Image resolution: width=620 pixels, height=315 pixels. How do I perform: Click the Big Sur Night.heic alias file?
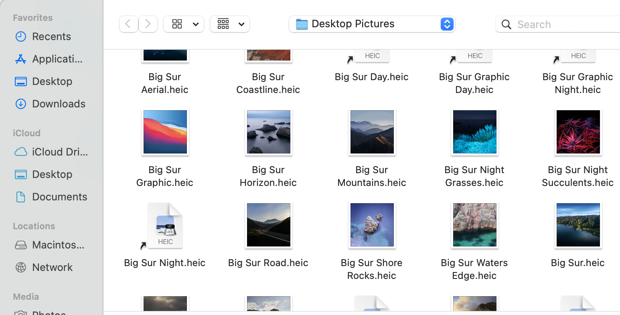tap(165, 225)
